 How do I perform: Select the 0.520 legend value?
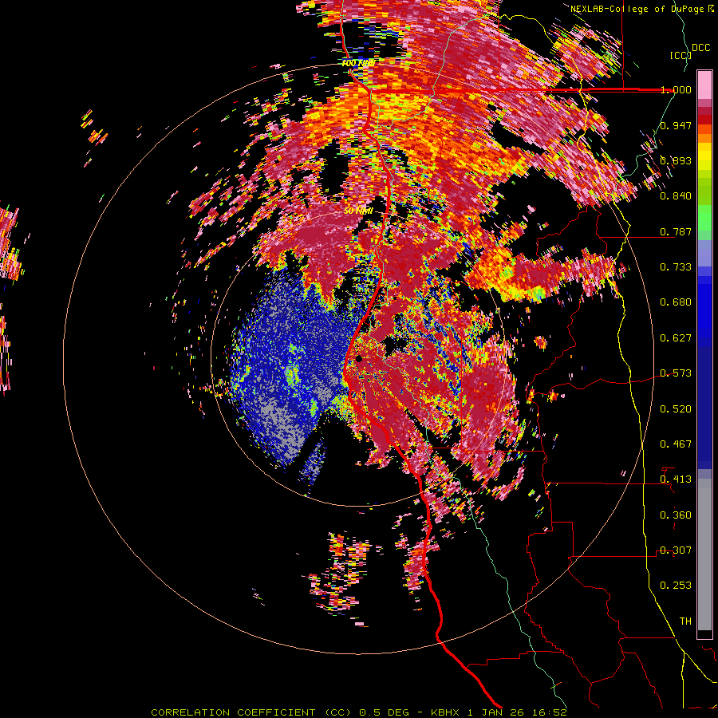676,409
